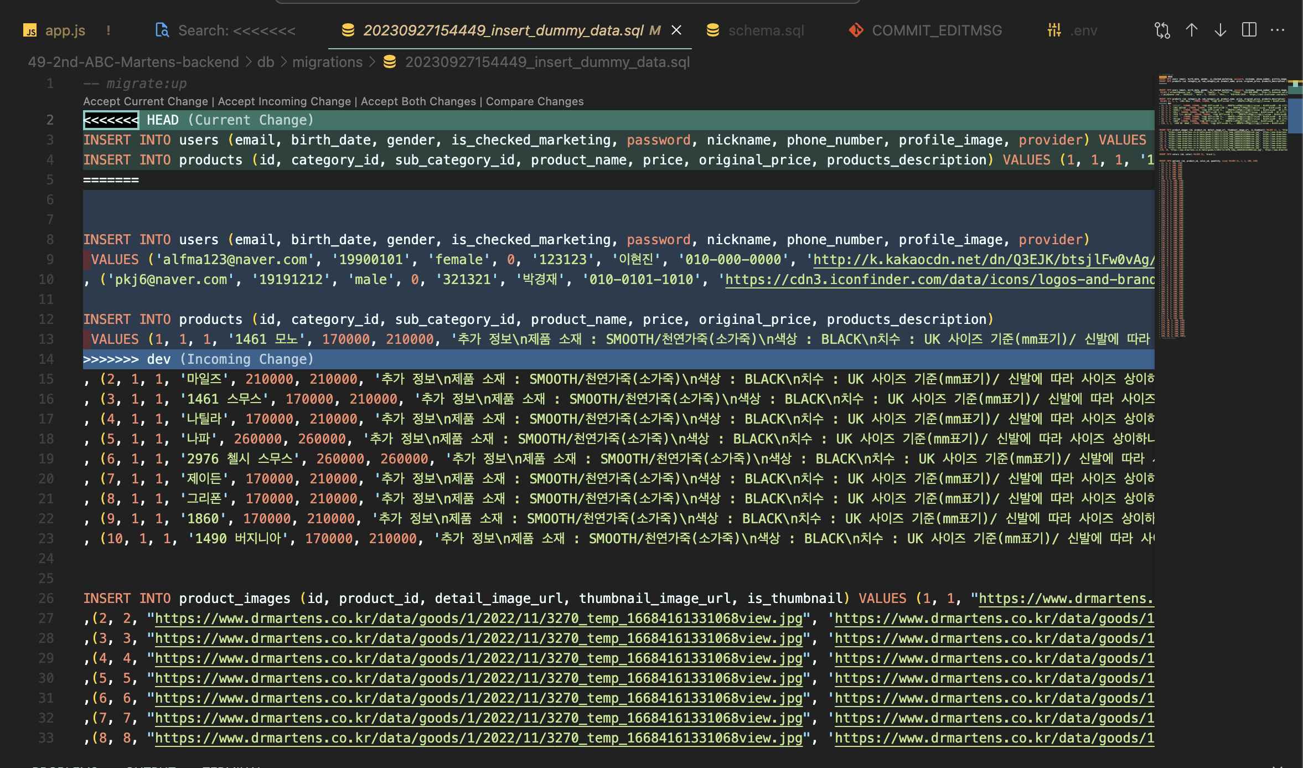The image size is (1303, 768).
Task: Go to next change with down arrow
Action: pos(1220,30)
